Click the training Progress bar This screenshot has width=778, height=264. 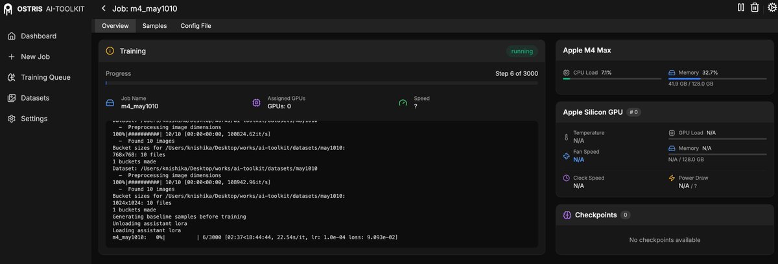[x=322, y=83]
